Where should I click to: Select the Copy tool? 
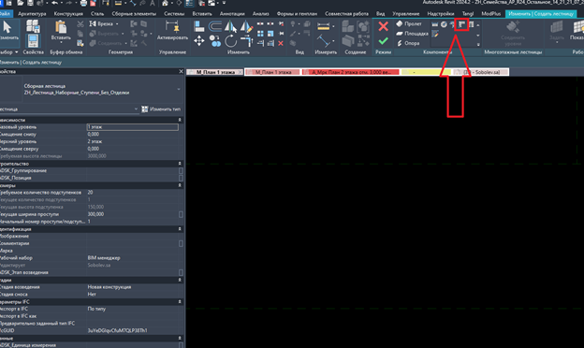coord(215,40)
